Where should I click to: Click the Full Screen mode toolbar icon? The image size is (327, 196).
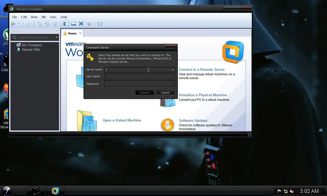click(81, 24)
